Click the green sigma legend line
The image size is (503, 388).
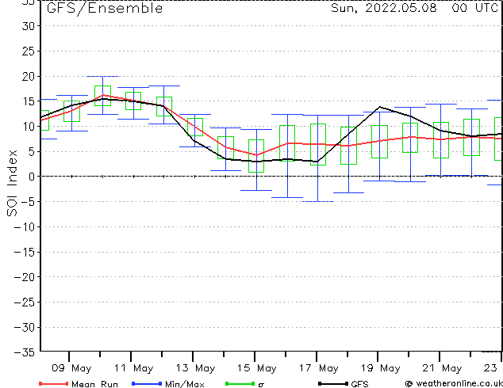click(240, 383)
